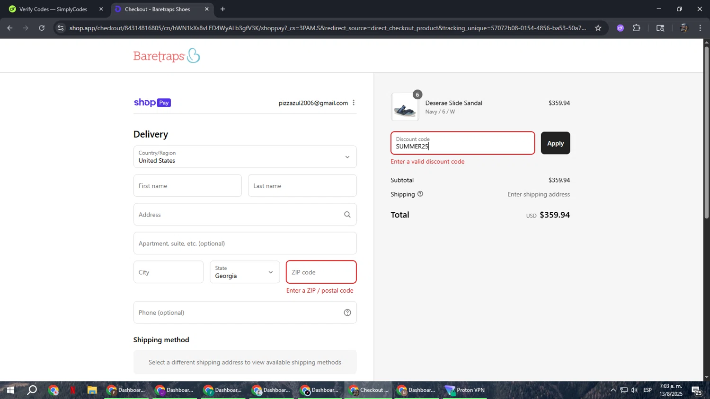Close the Checkout - Baretraps Shoes tab
Image resolution: width=710 pixels, height=399 pixels.
pyautogui.click(x=206, y=9)
